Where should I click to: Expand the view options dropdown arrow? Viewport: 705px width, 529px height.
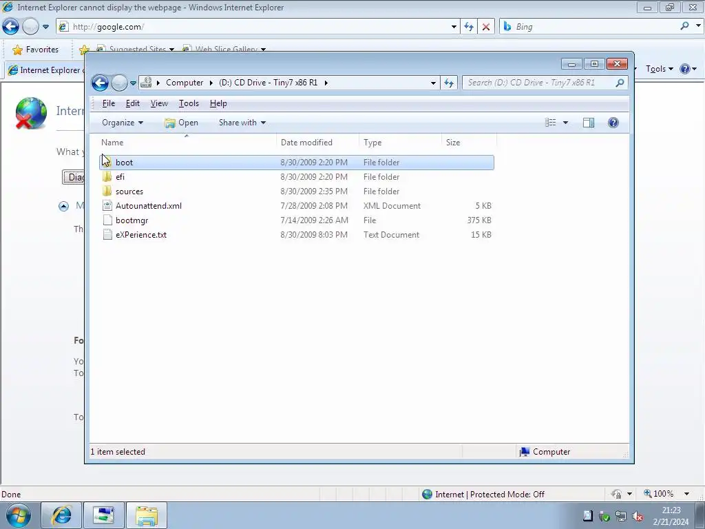click(x=566, y=123)
